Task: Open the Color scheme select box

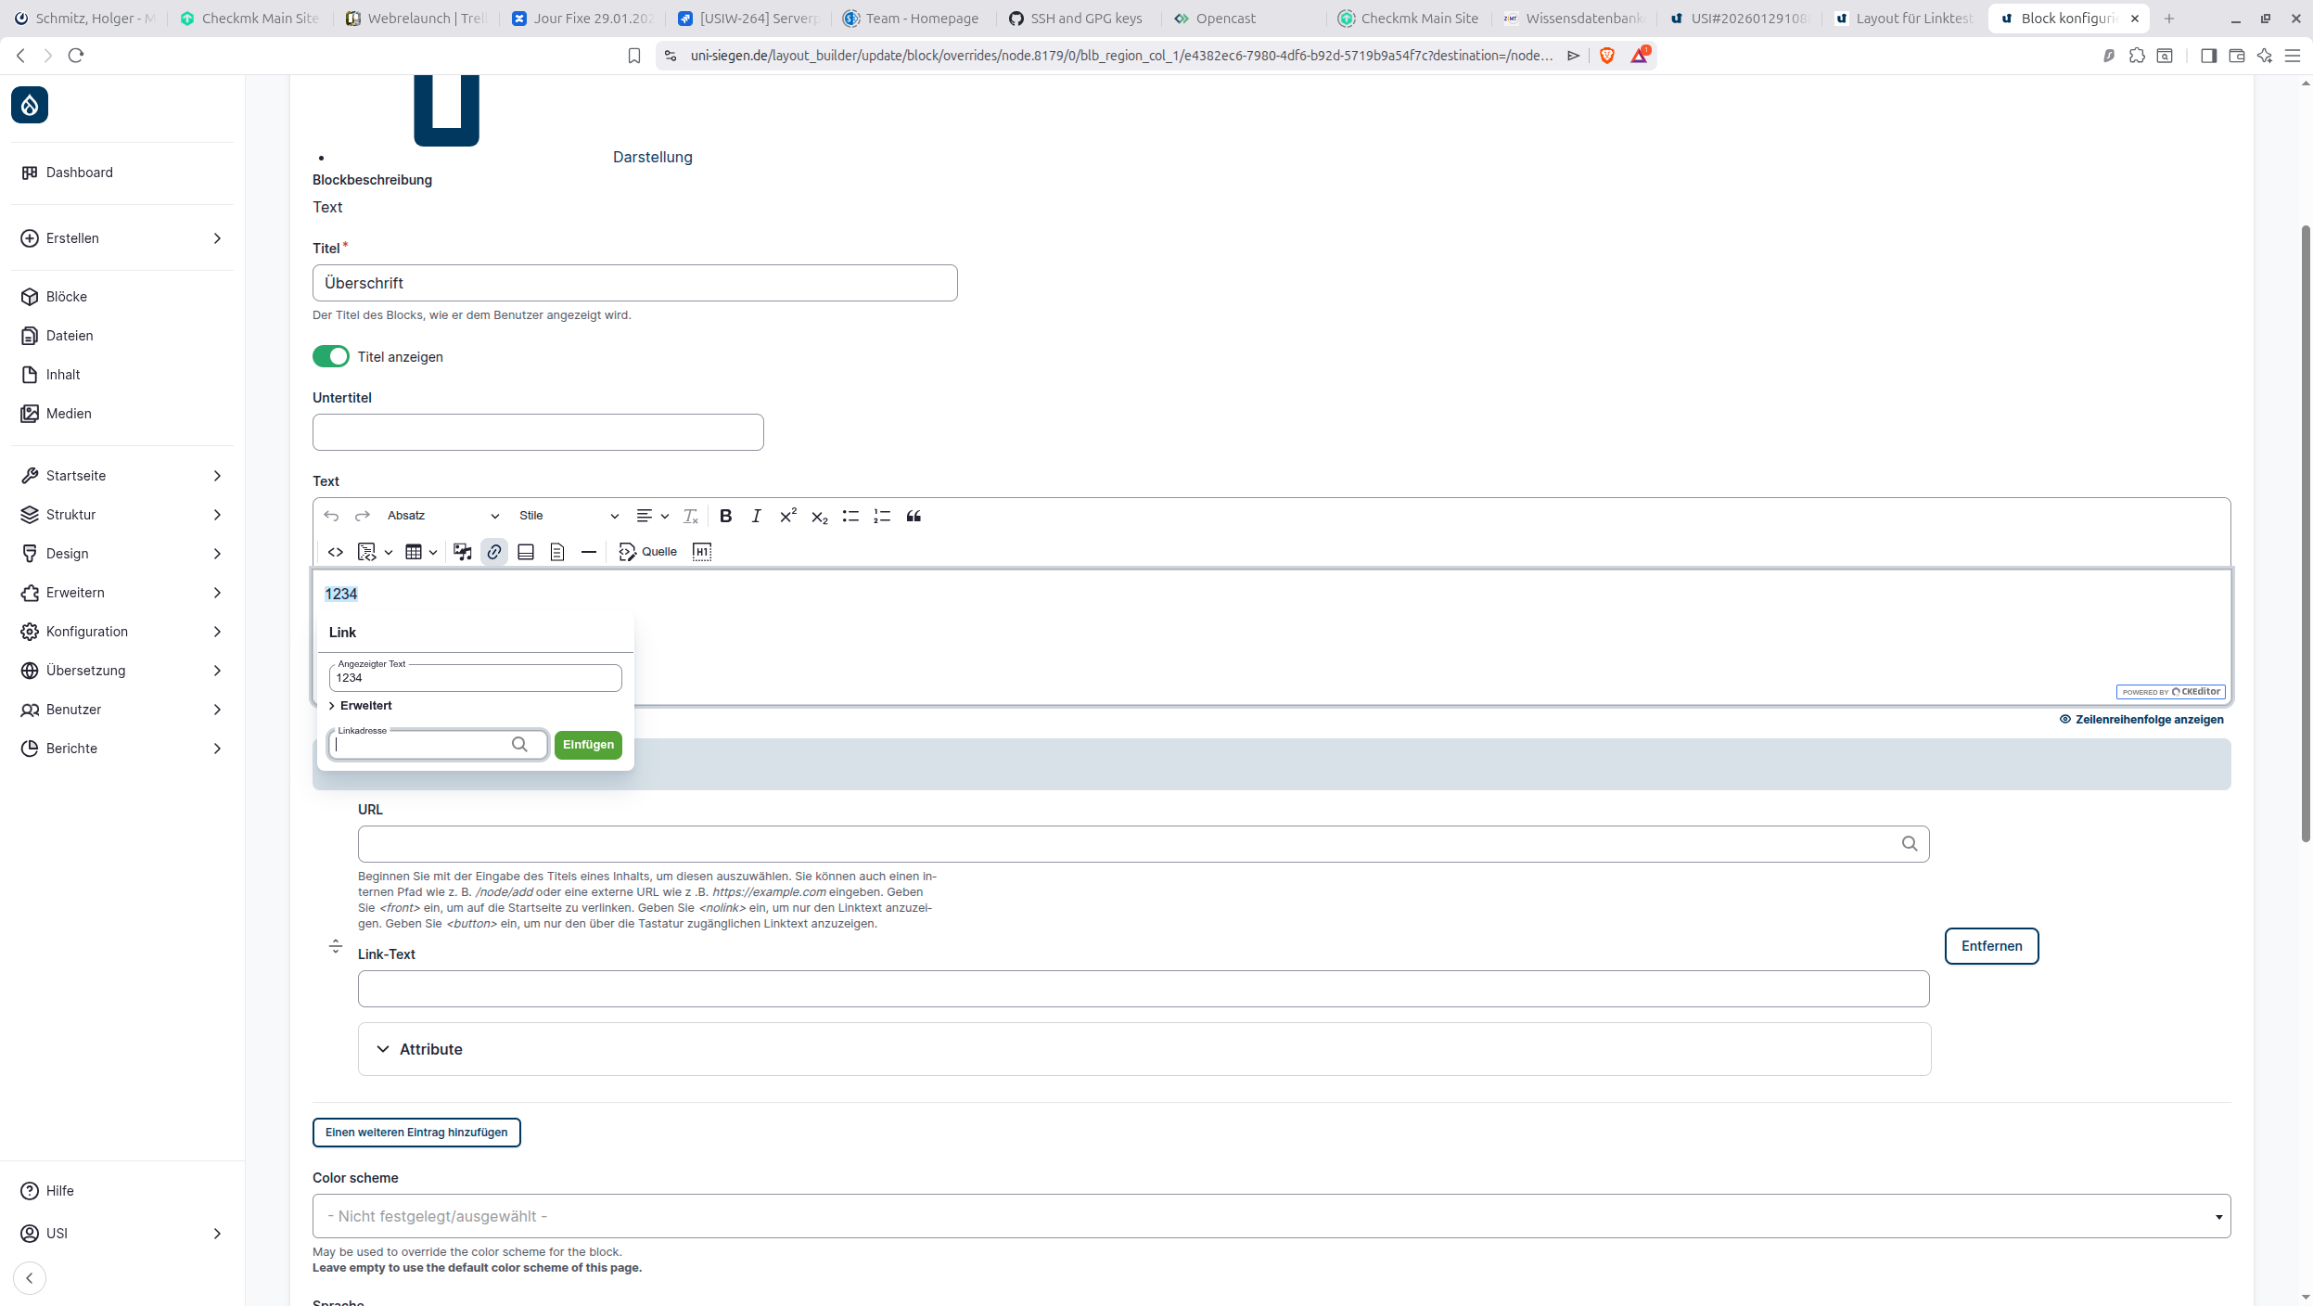Action: [x=1271, y=1216]
